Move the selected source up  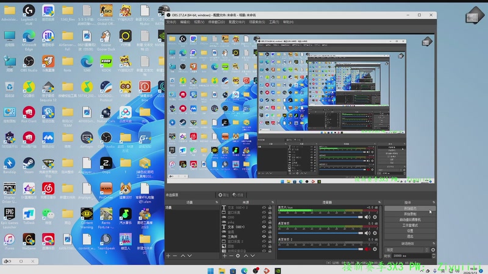click(246, 256)
